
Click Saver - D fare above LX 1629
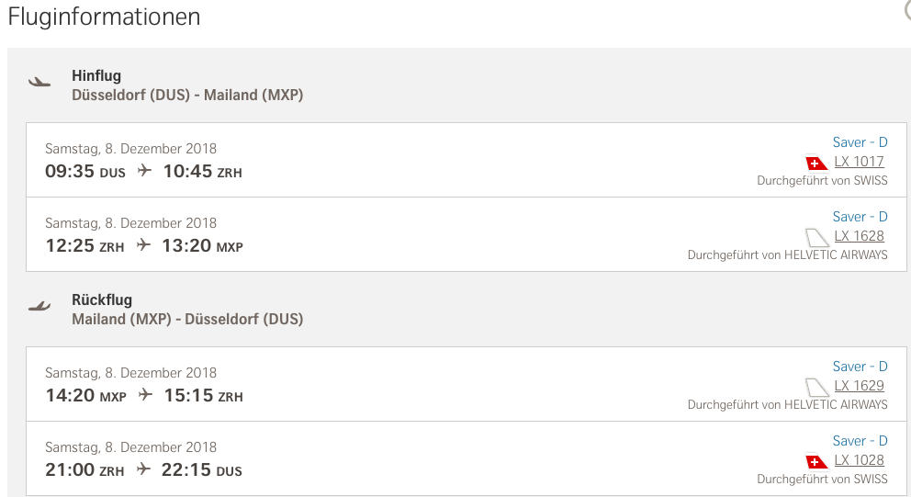point(860,367)
